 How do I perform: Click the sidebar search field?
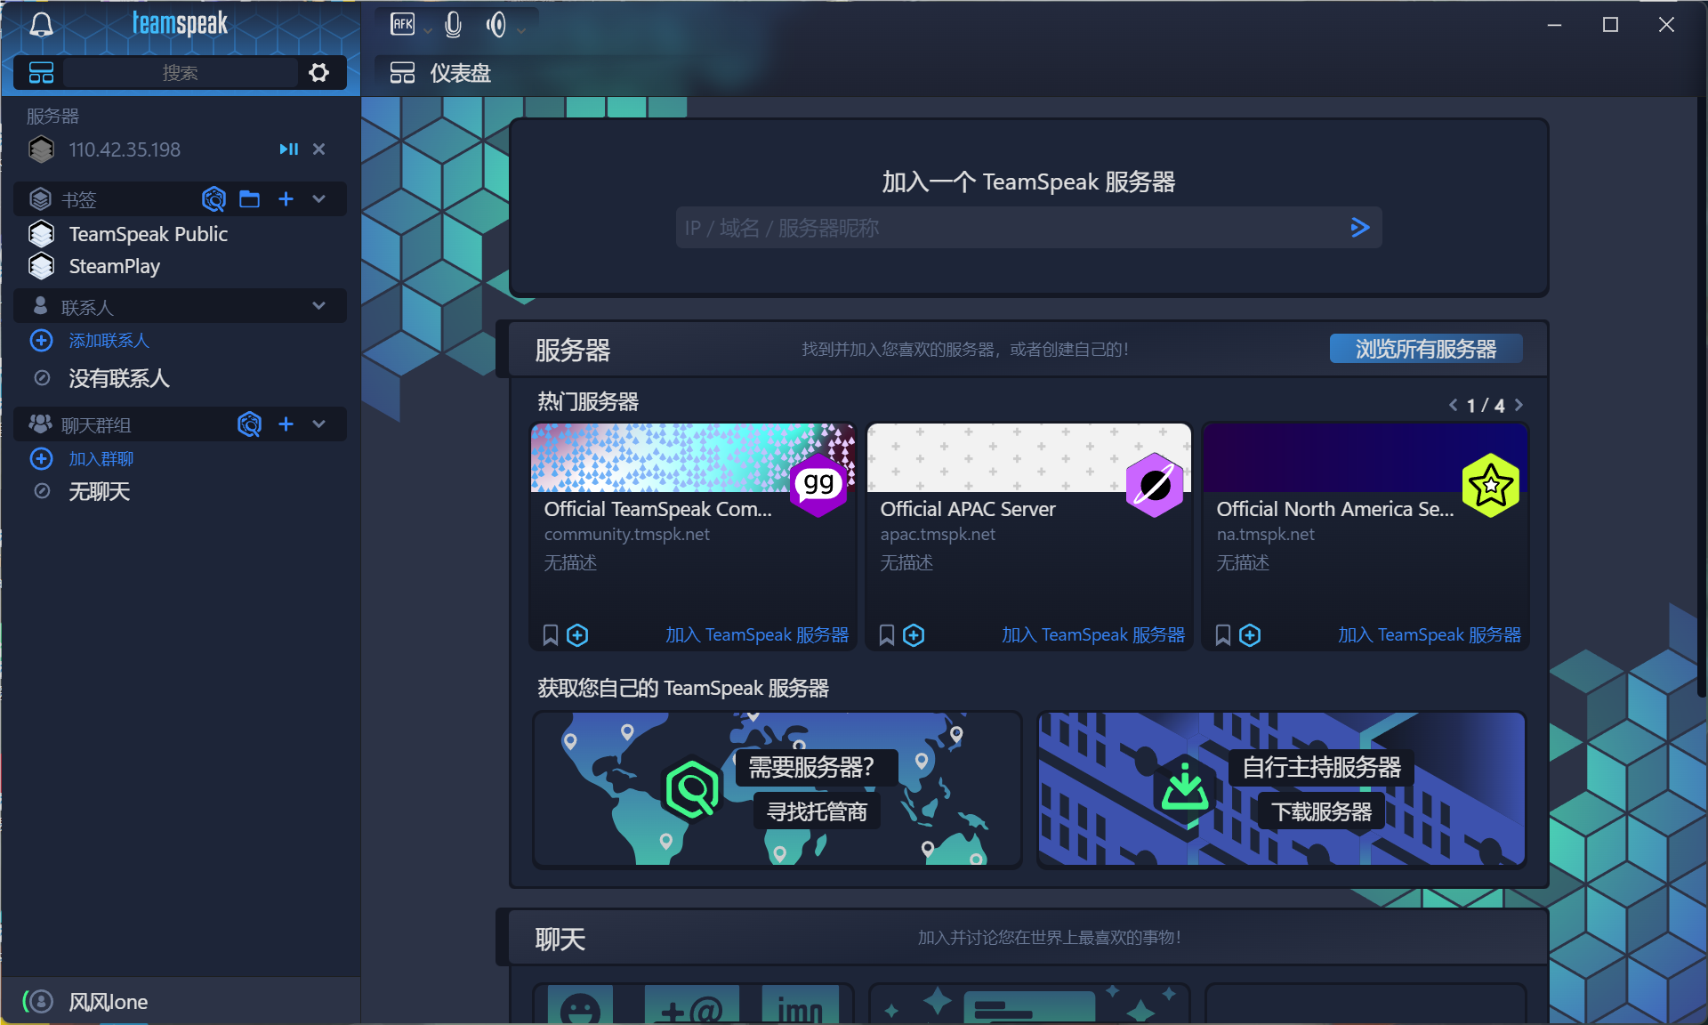[181, 73]
